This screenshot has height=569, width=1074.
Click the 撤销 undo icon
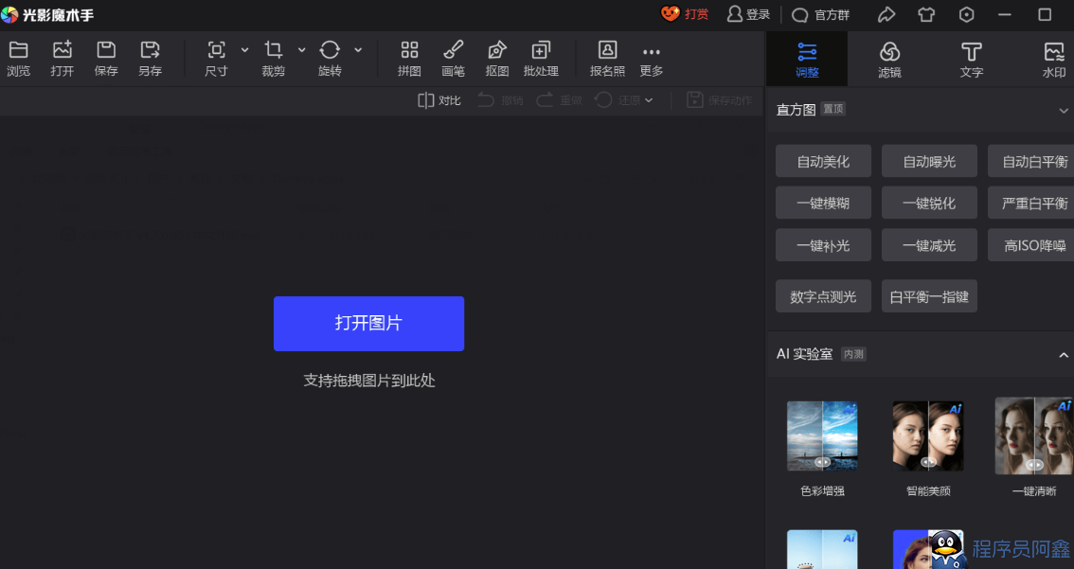point(486,100)
